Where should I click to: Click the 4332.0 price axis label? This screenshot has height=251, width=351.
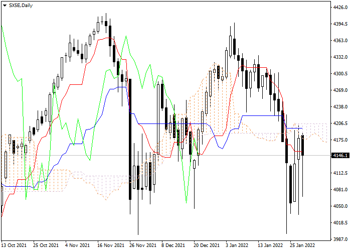340,57
